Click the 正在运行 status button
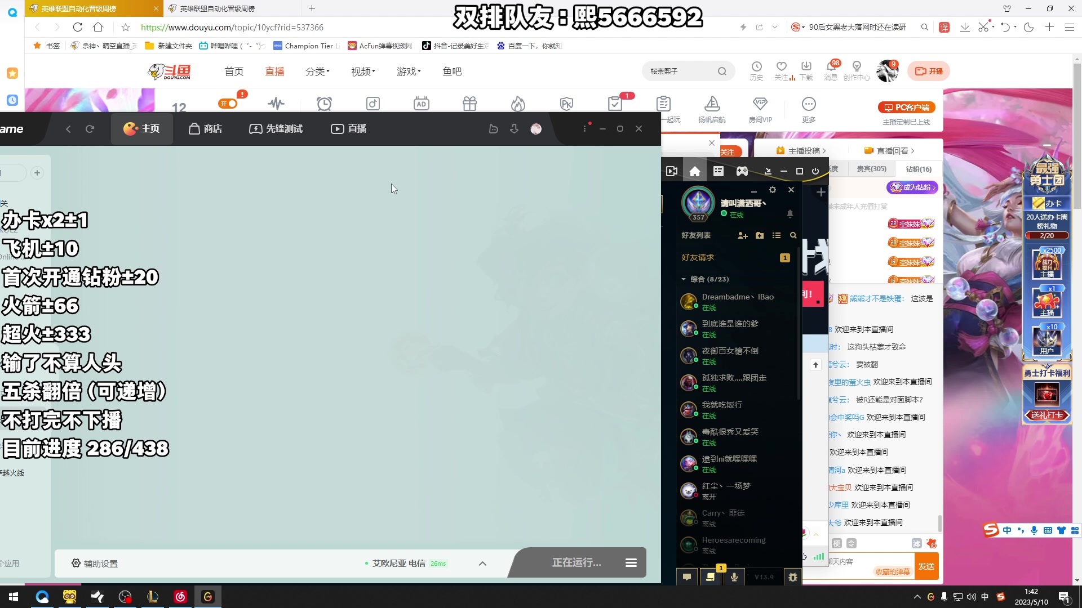This screenshot has height=608, width=1082. [x=577, y=562]
